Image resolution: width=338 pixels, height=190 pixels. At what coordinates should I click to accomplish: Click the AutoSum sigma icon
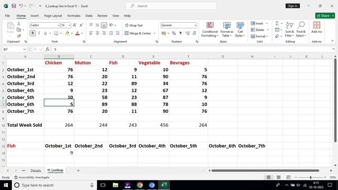(277, 23)
